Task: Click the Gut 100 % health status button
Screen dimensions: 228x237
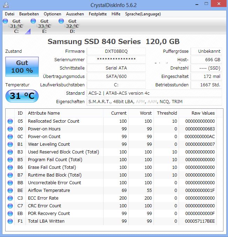Action: (22, 67)
